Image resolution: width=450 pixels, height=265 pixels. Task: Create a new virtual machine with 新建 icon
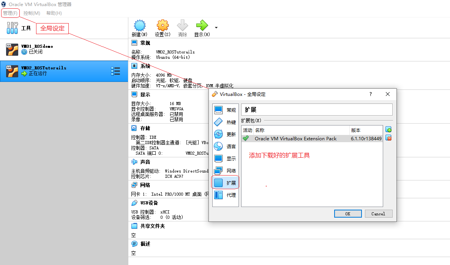139,27
